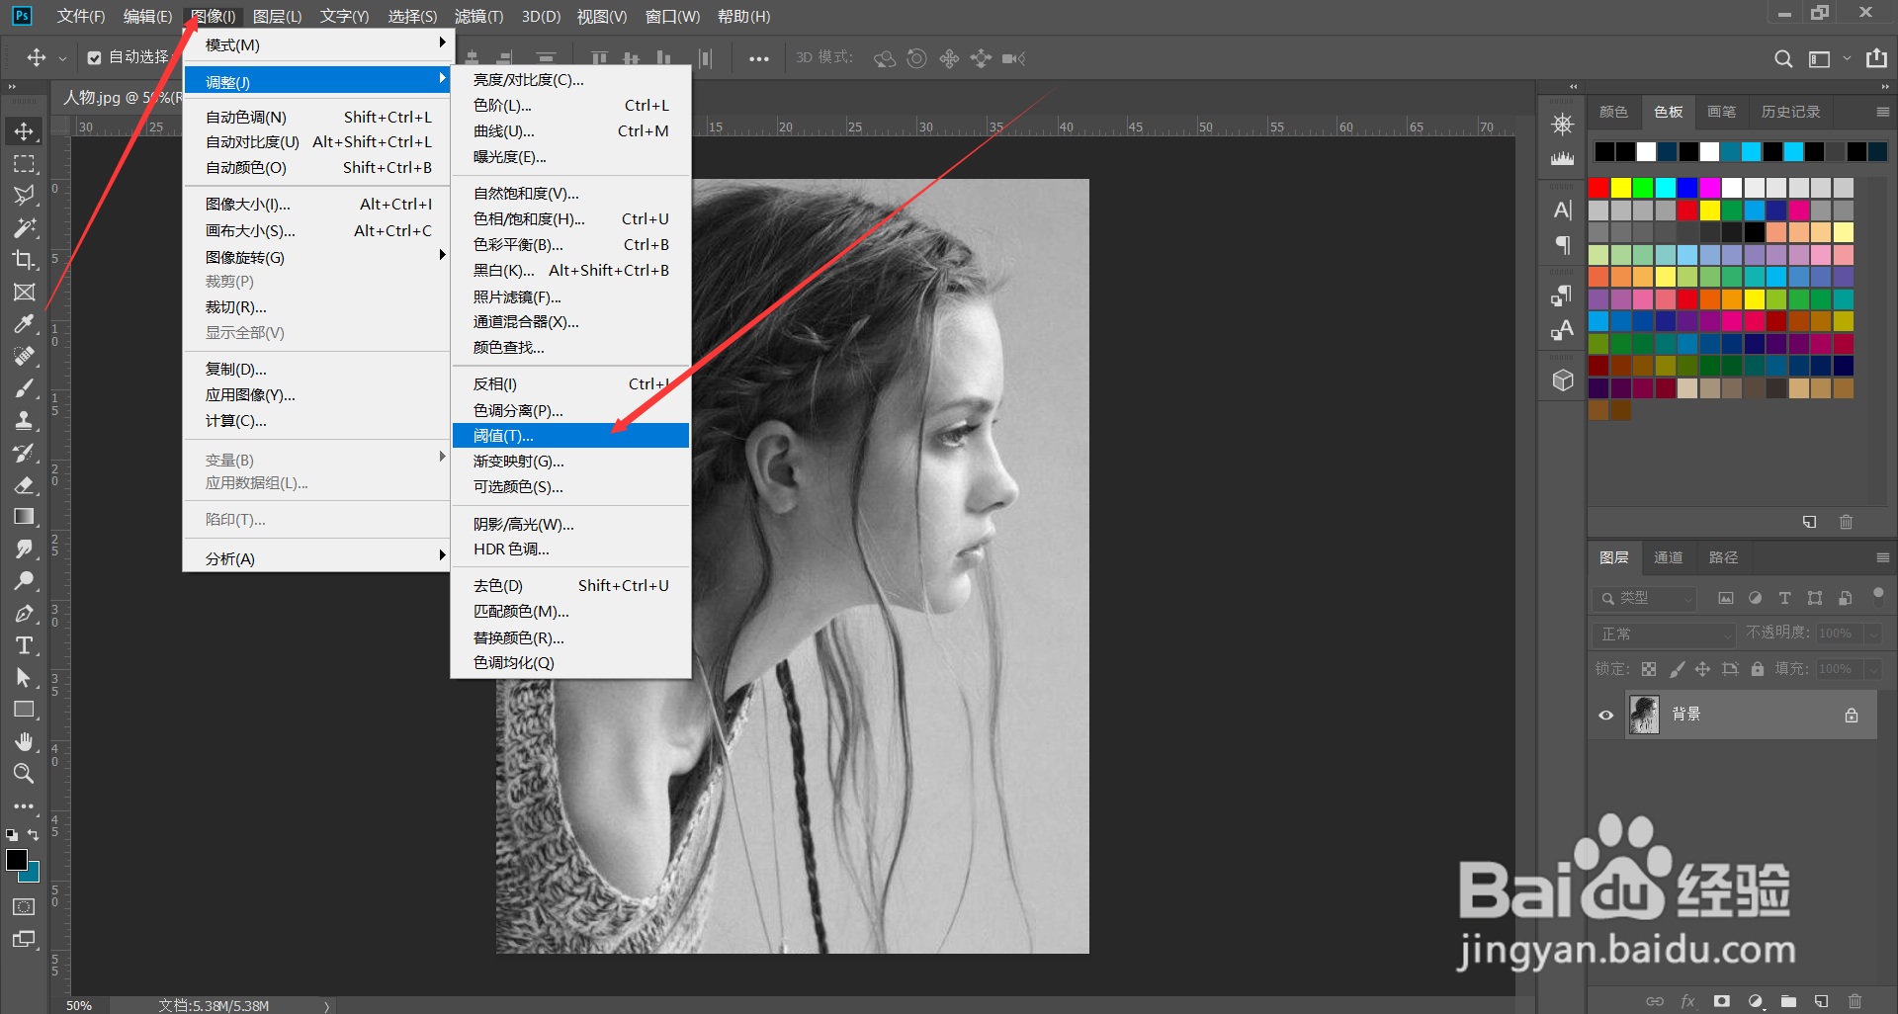
Task: Expand the 分析(A) submenu
Action: click(x=317, y=558)
